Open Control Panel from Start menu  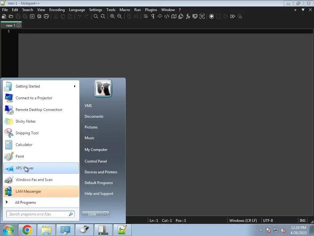click(x=96, y=161)
